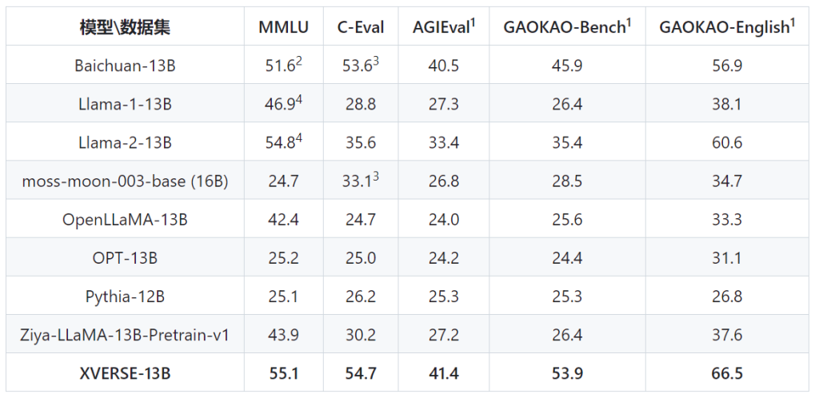Click the Ziya-LLaMA-13B-Pretrain-v1 model name
Image resolution: width=819 pixels, height=398 pixels.
tap(125, 336)
